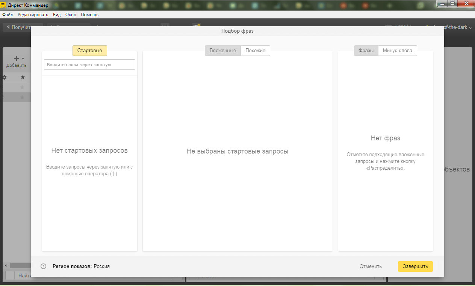
Task: Switch to the Похожие tab
Action: [x=255, y=51]
